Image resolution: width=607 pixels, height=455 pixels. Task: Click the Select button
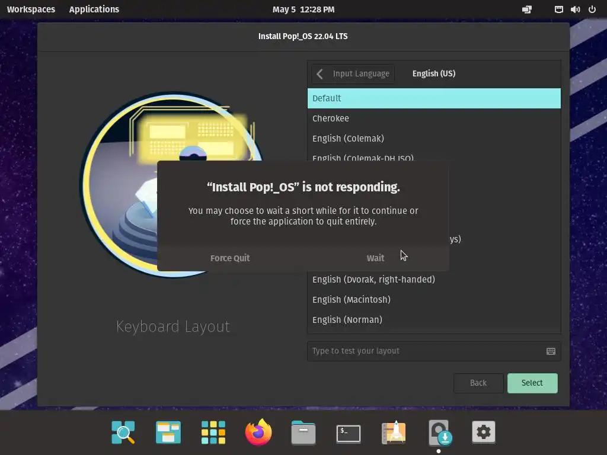tap(532, 383)
